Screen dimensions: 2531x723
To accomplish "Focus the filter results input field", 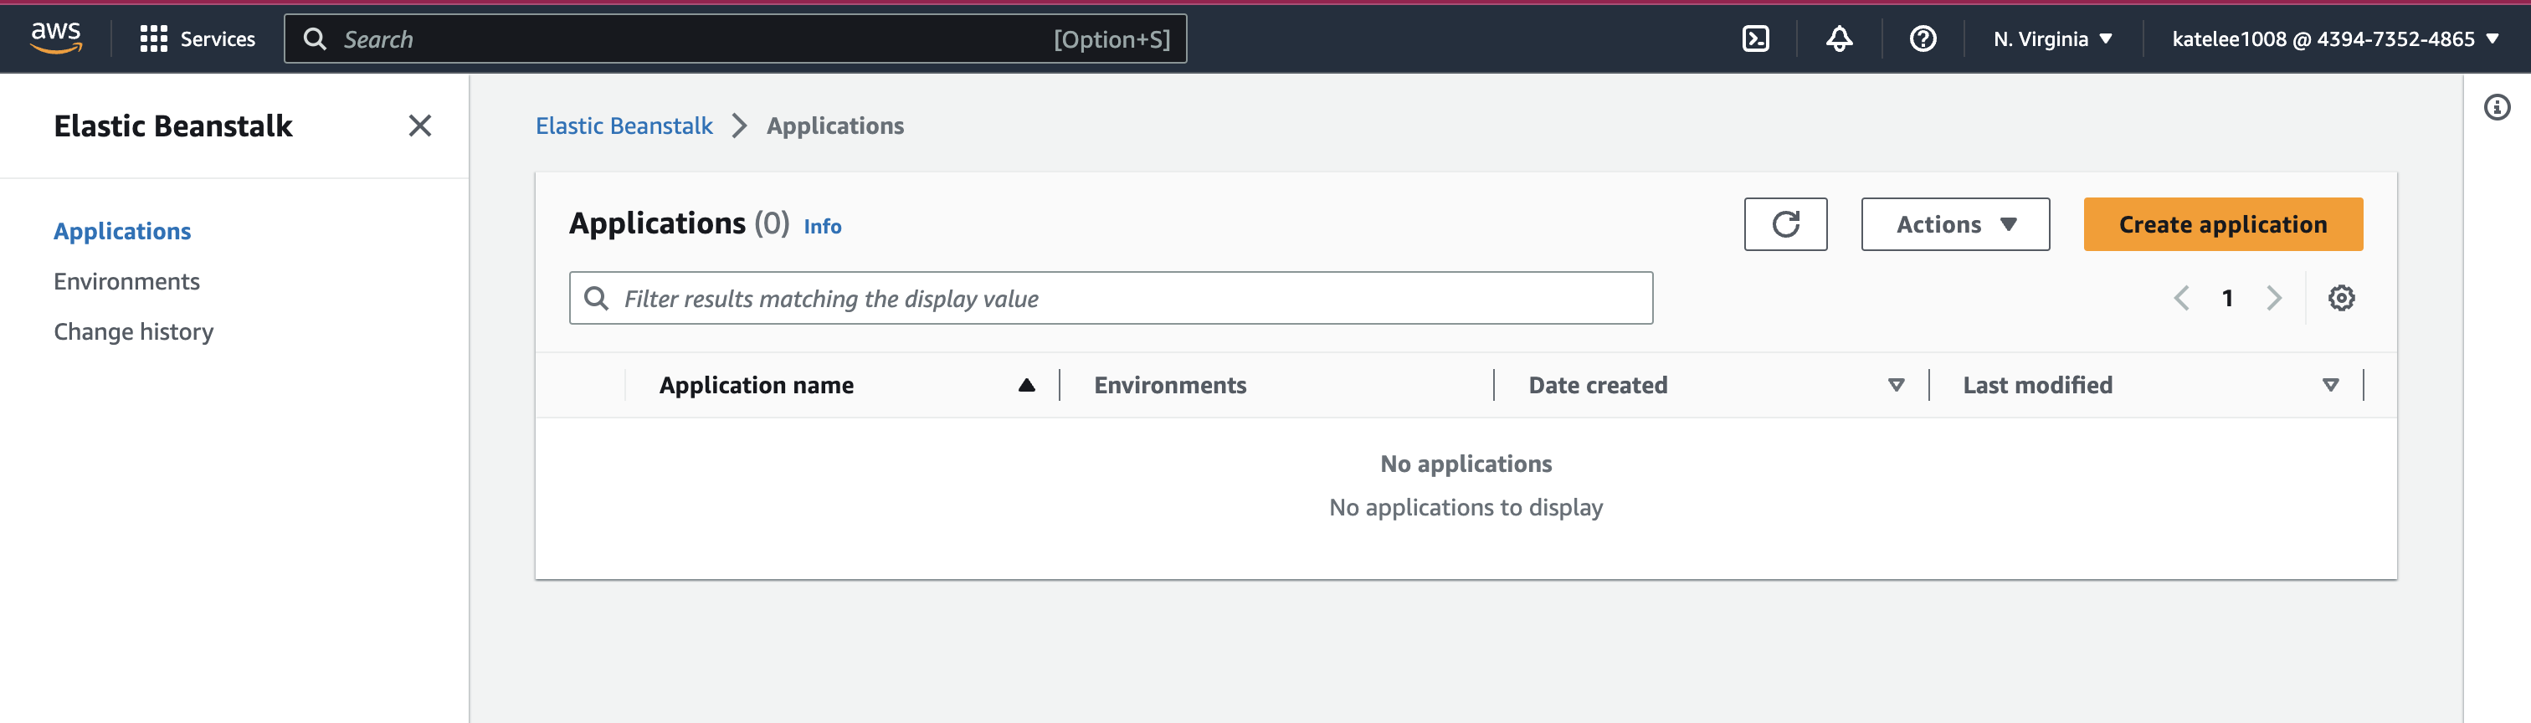I will pyautogui.click(x=1111, y=299).
